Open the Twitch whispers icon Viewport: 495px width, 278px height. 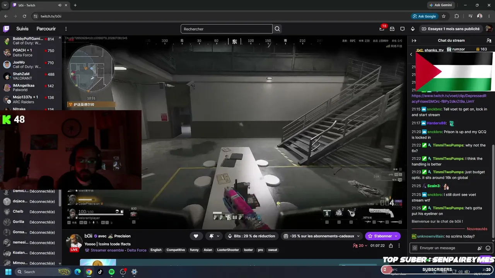point(392,29)
